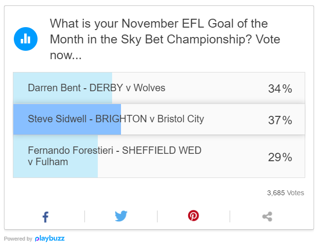Click the 3,685 Votes counter

point(285,193)
